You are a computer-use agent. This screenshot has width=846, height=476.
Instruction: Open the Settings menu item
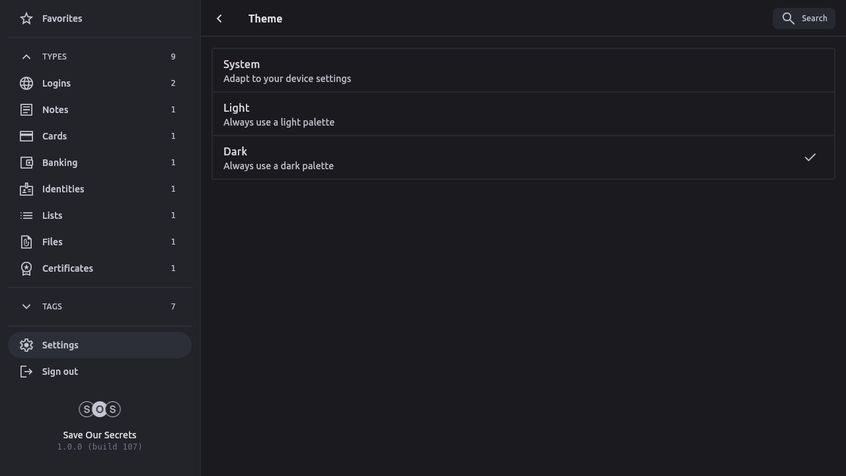pos(100,345)
